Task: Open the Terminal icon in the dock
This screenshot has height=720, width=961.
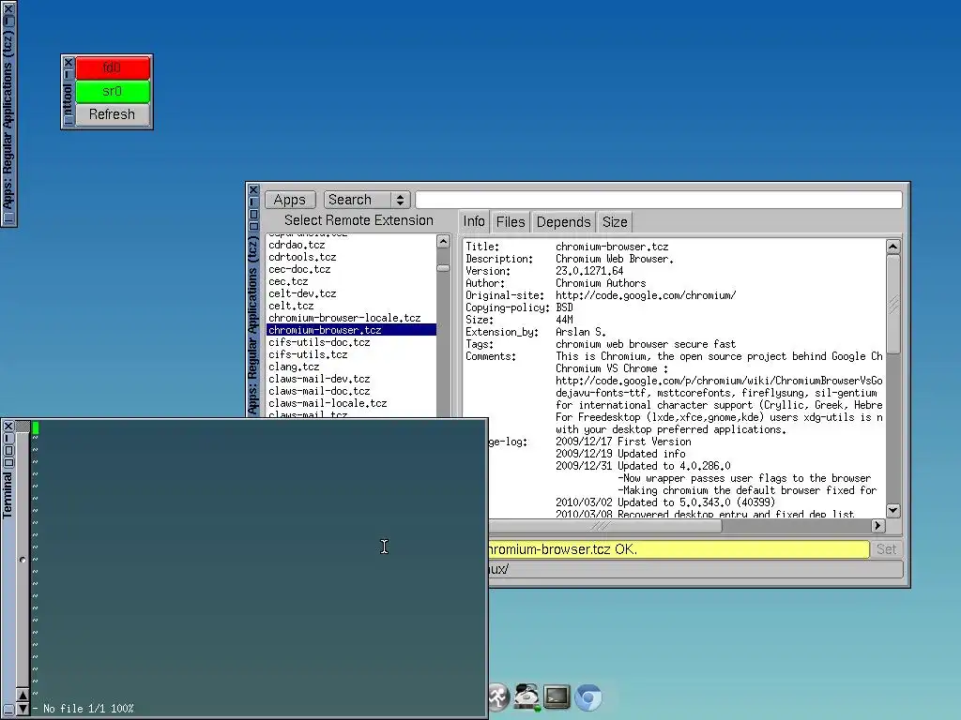Action: (557, 697)
